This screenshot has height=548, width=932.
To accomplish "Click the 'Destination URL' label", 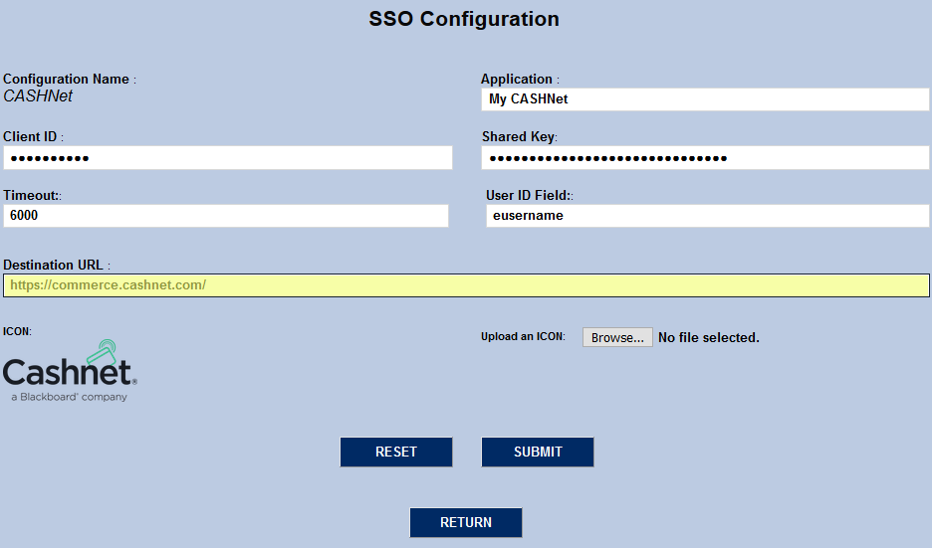I will pos(53,266).
